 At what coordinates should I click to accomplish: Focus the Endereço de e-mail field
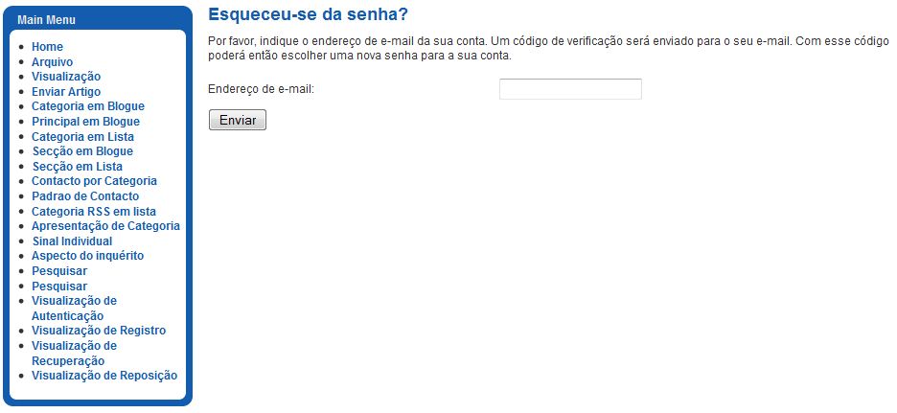tap(570, 89)
